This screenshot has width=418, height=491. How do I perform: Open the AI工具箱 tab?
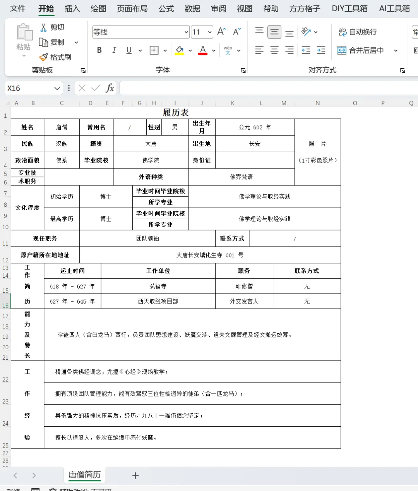point(394,9)
